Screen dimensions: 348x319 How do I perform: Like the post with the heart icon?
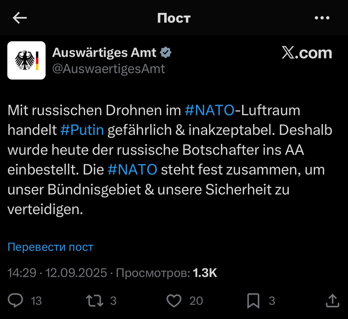click(x=174, y=301)
